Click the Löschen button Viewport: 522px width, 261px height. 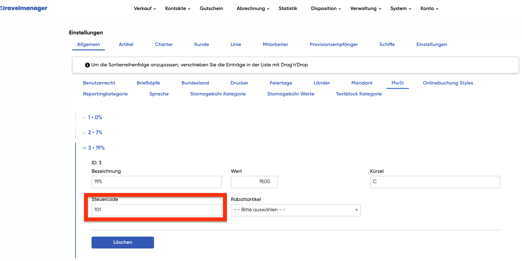click(x=123, y=243)
